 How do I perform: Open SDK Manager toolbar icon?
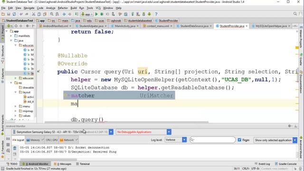pyautogui.click(x=143, y=14)
